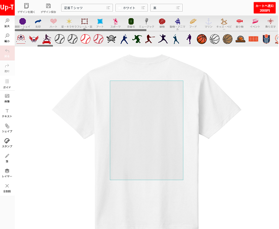
Task: Open the 裏 print side dropdown
Action: pyautogui.click(x=166, y=8)
